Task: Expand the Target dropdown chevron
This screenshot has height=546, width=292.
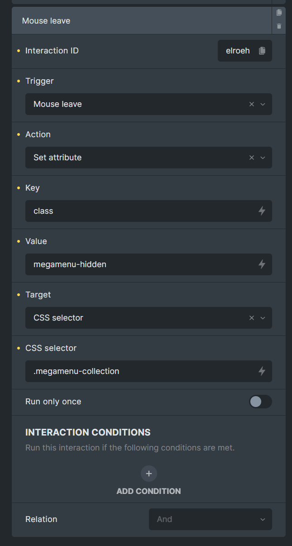Action: [x=263, y=318]
